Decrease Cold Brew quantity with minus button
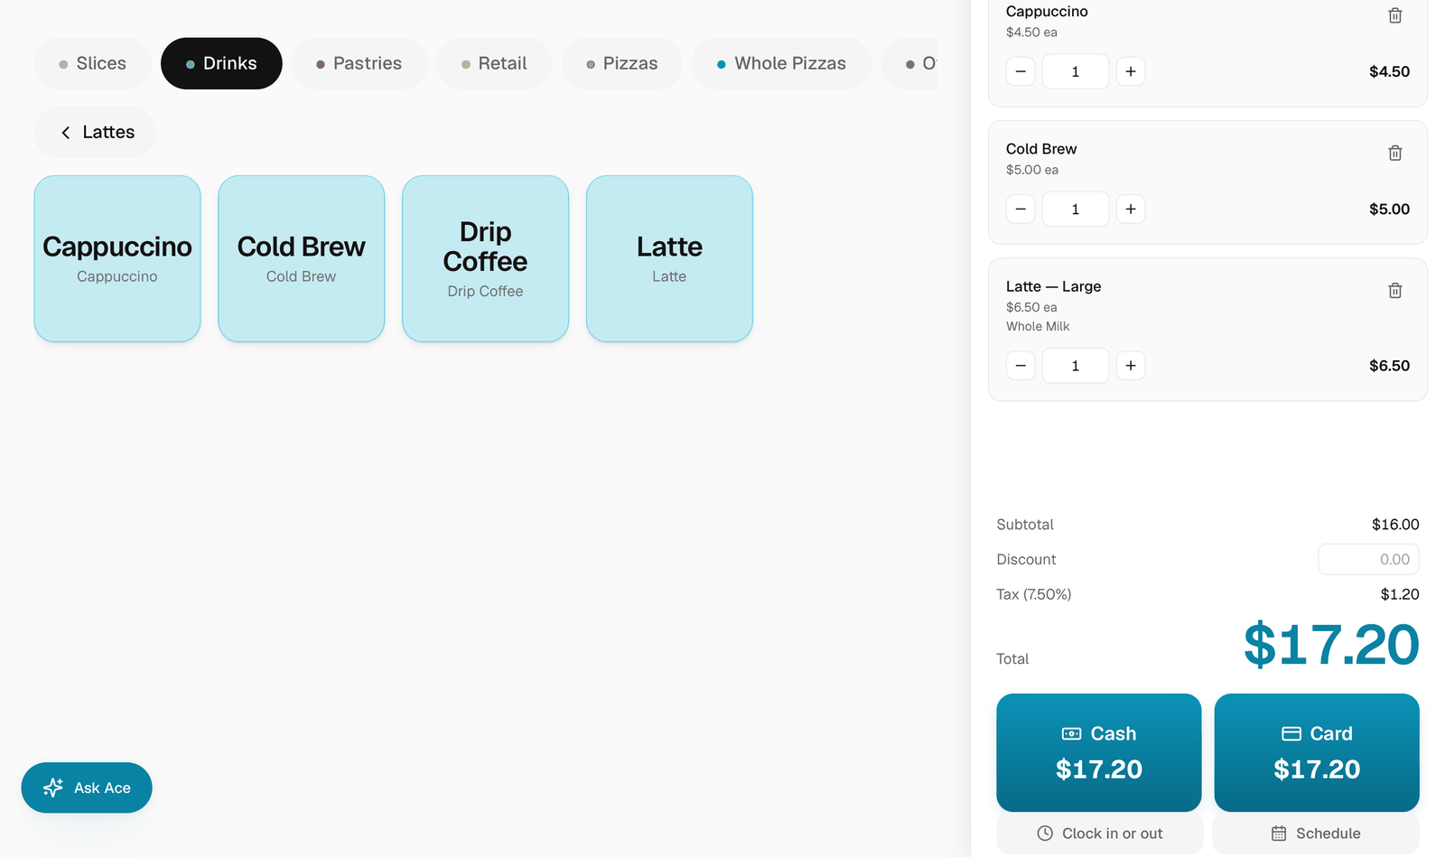Screen dimensions: 1445x857 1021,209
